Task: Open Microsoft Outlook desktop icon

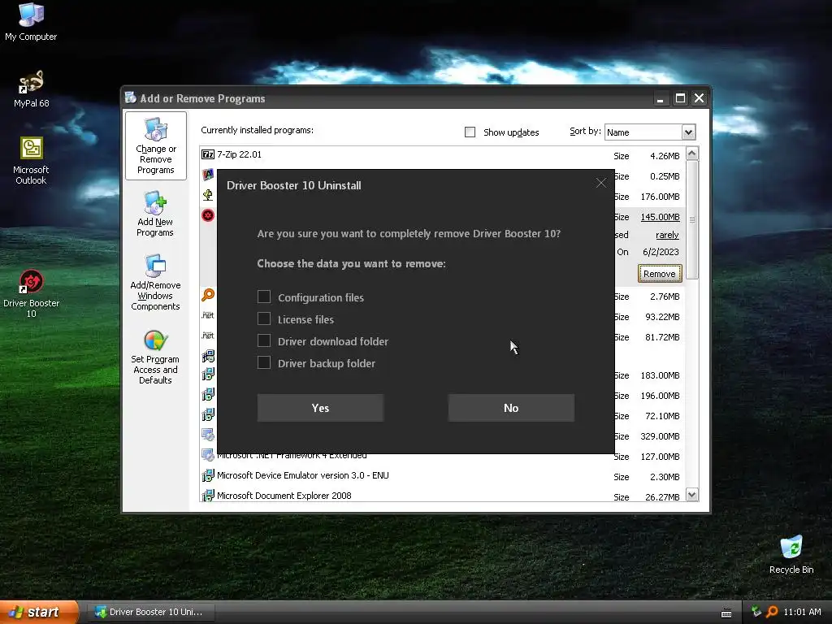Action: 31,161
